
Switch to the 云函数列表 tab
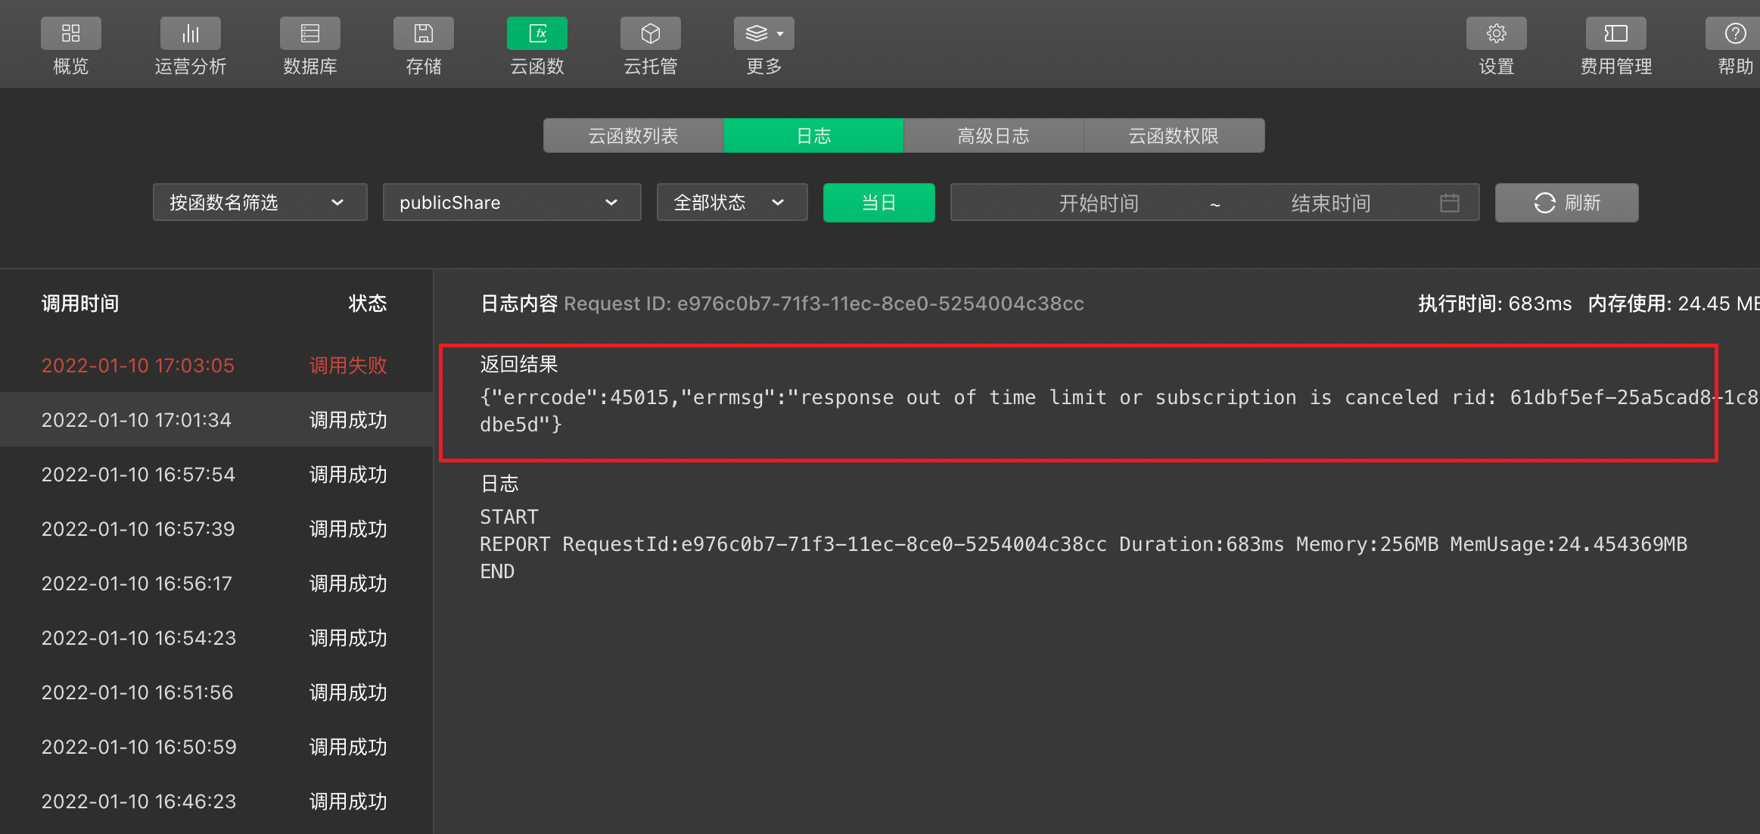pyautogui.click(x=633, y=136)
